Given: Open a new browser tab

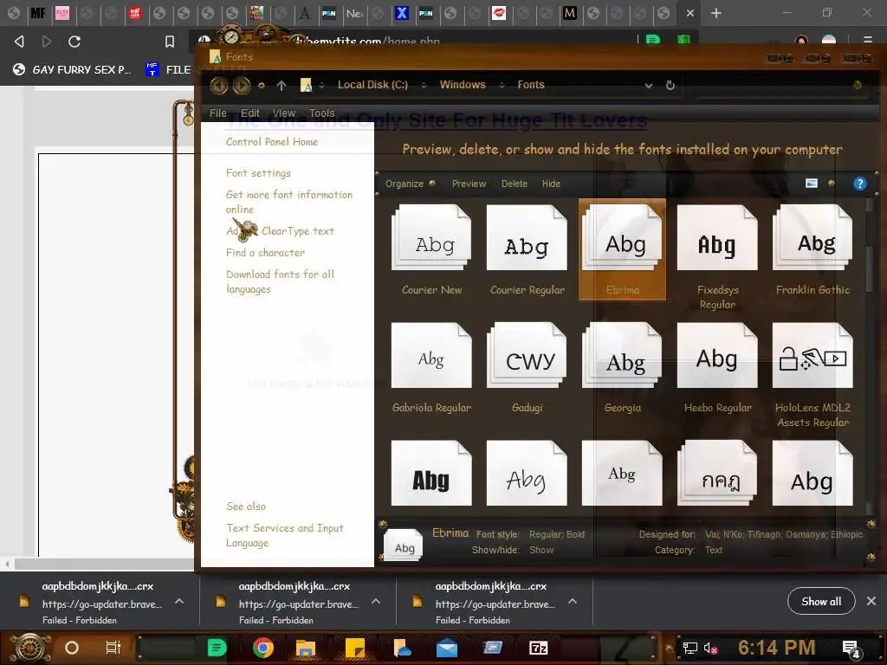Looking at the screenshot, I should 716,12.
